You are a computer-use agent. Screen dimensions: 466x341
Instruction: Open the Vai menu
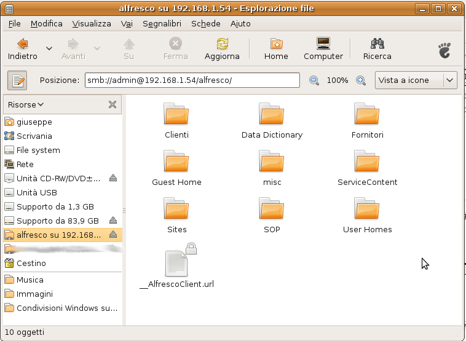tap(127, 24)
